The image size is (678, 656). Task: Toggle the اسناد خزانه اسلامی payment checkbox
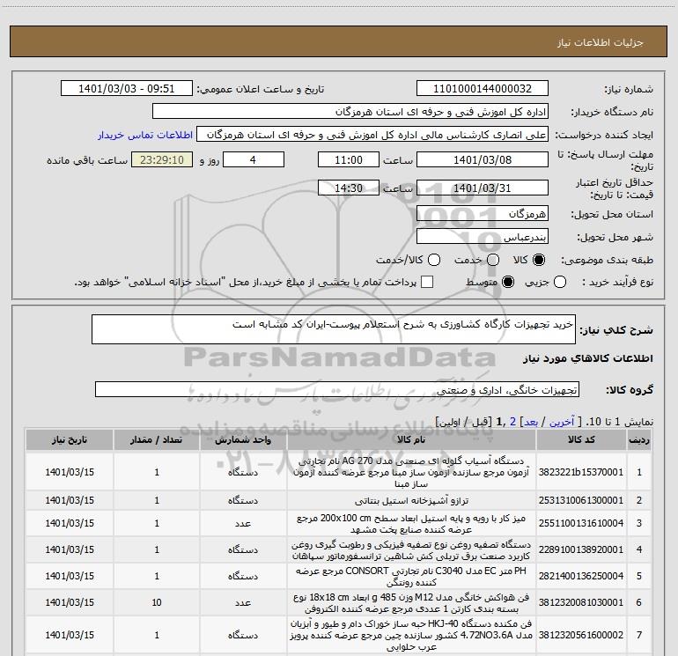click(x=427, y=282)
